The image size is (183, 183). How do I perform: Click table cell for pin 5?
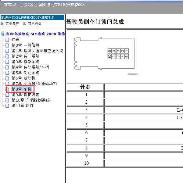(85, 125)
